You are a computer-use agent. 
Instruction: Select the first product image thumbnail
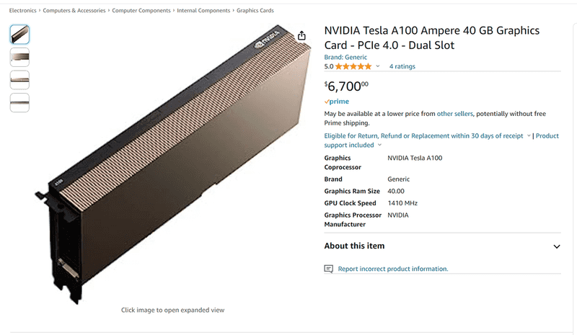click(19, 34)
